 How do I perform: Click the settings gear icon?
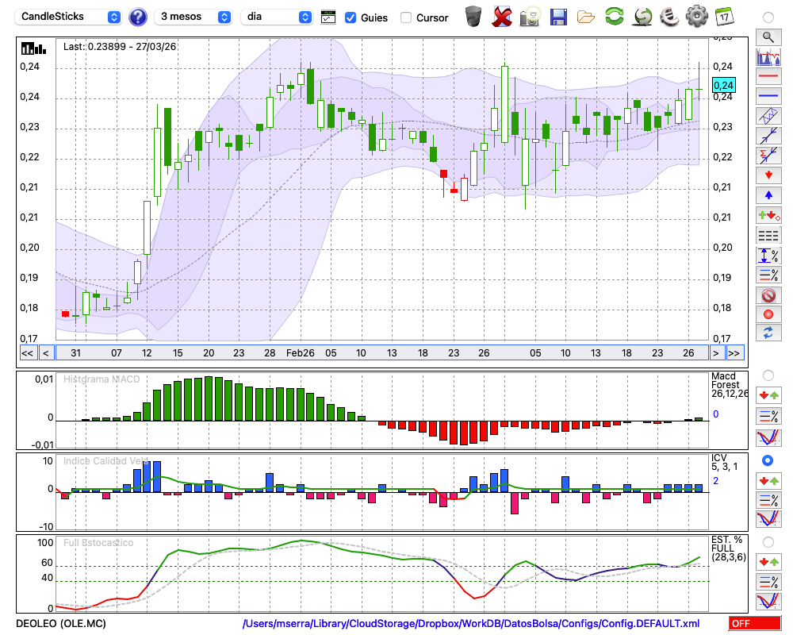696,16
